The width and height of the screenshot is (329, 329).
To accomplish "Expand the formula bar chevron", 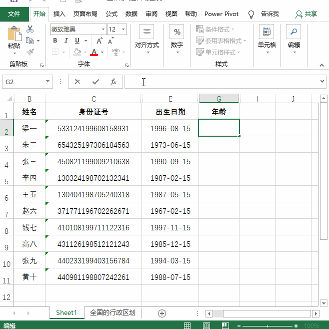I will pos(322,81).
